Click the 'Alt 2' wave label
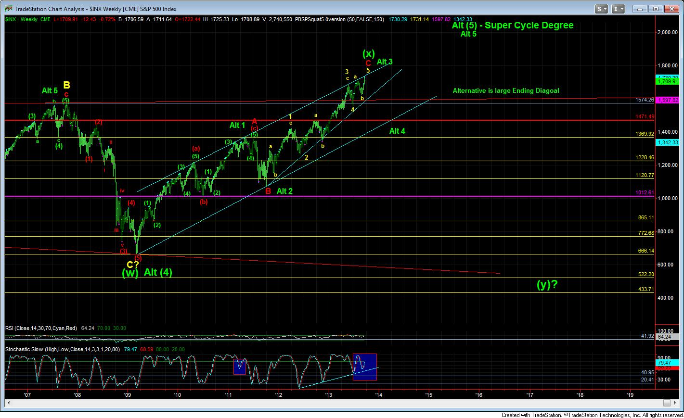The image size is (684, 418). click(x=284, y=191)
